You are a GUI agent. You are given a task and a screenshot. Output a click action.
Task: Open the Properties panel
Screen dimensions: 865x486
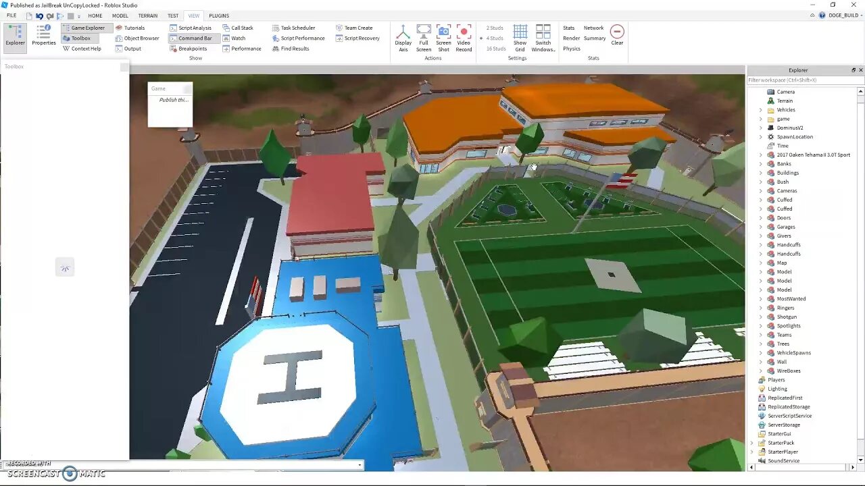pos(44,36)
